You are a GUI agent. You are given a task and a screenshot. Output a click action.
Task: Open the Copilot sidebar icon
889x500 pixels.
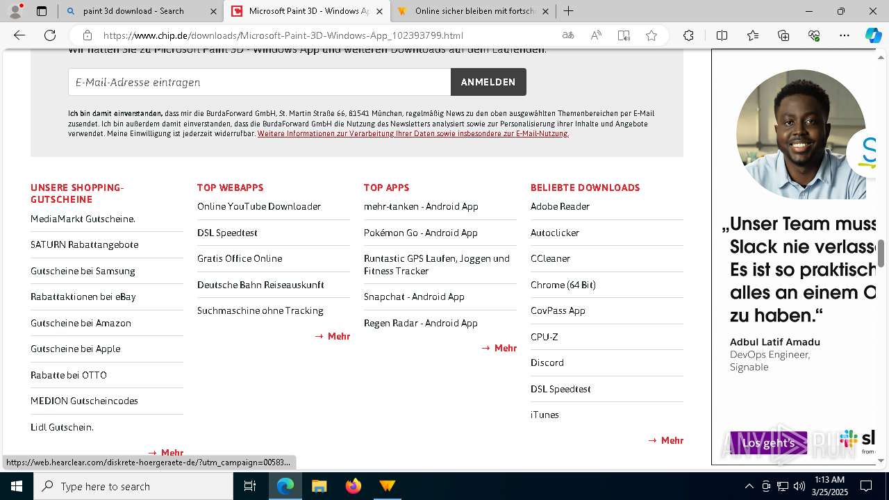click(x=873, y=35)
